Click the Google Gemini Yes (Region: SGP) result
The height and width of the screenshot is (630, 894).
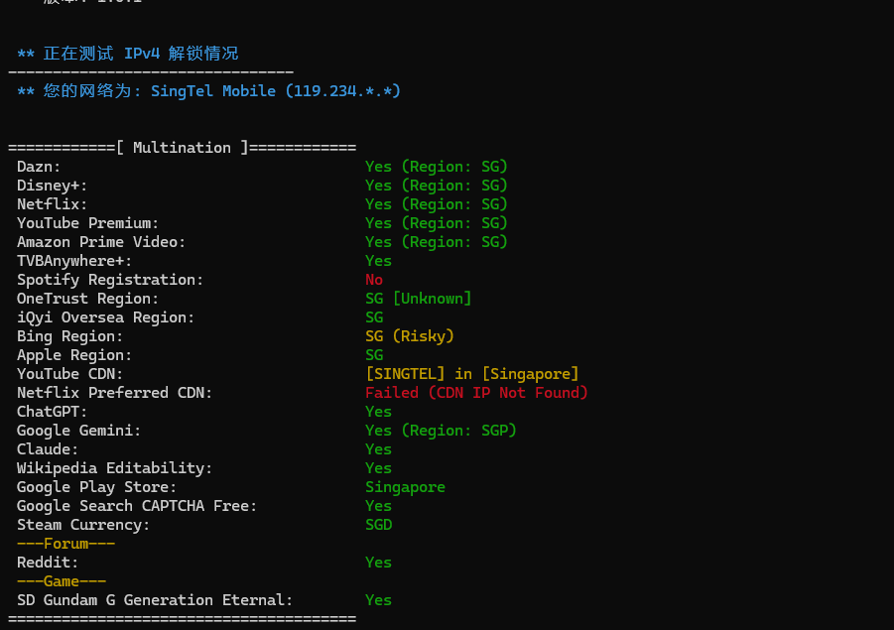pyautogui.click(x=441, y=431)
